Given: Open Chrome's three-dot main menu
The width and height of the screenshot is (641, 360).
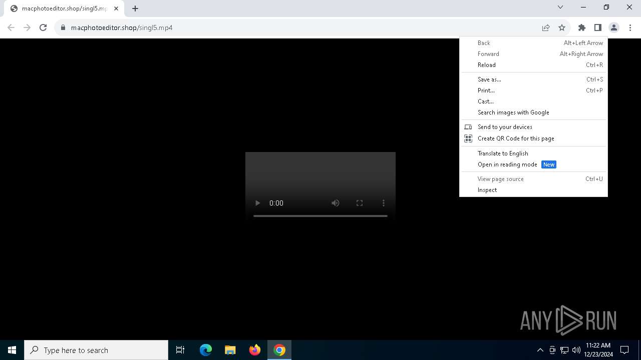Looking at the screenshot, I should coord(630,27).
